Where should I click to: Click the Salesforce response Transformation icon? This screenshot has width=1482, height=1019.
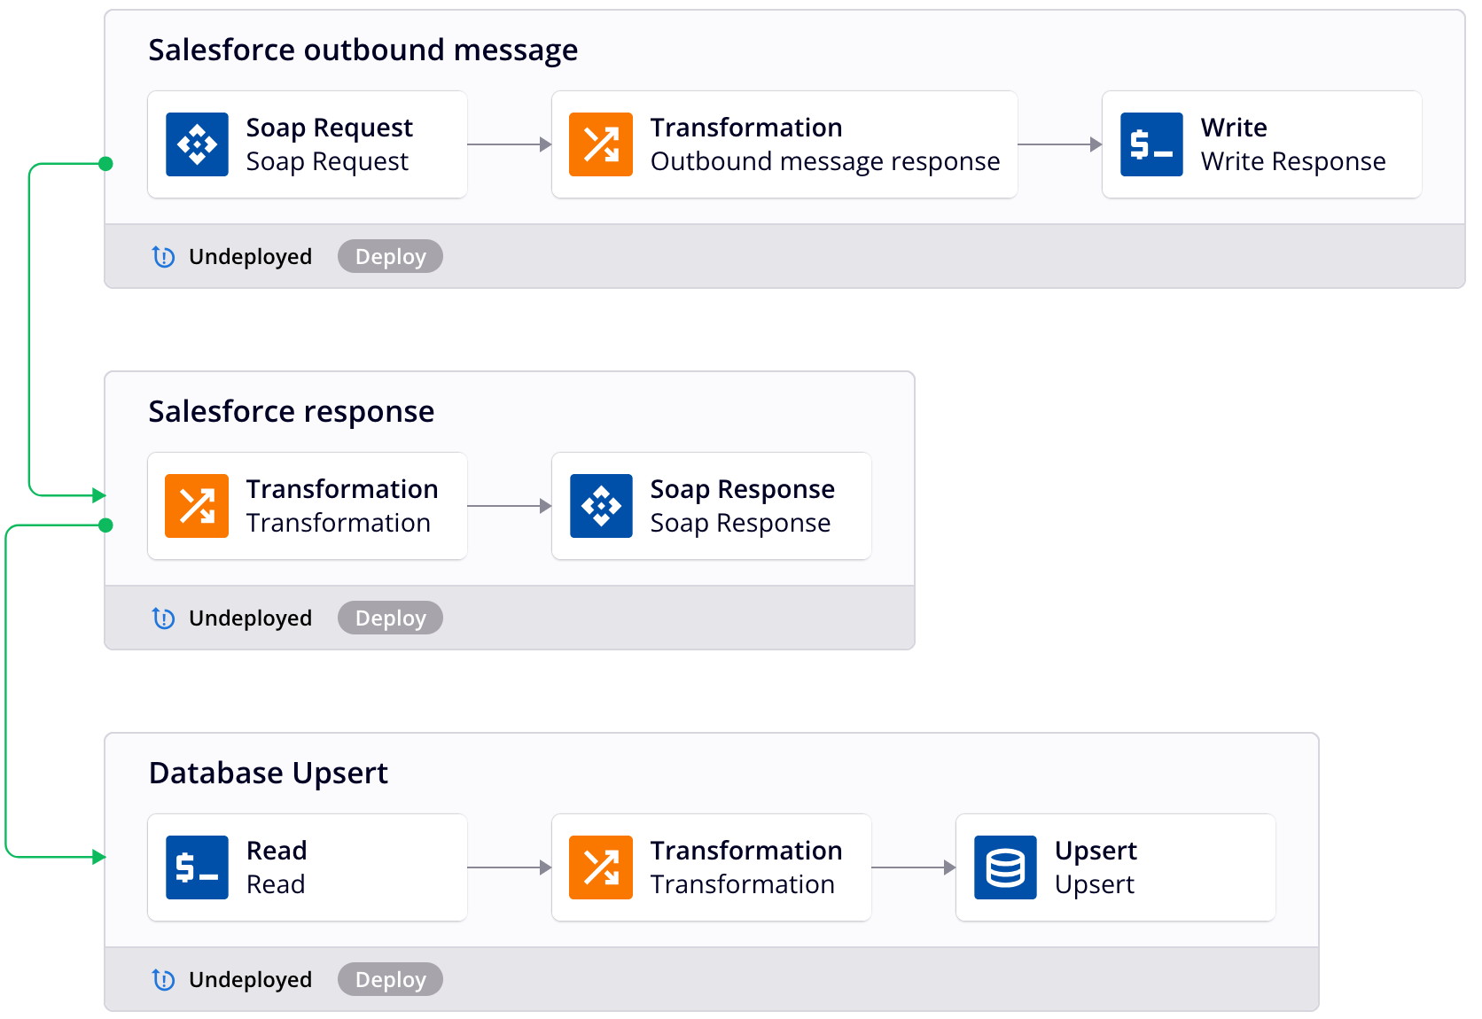(x=197, y=506)
